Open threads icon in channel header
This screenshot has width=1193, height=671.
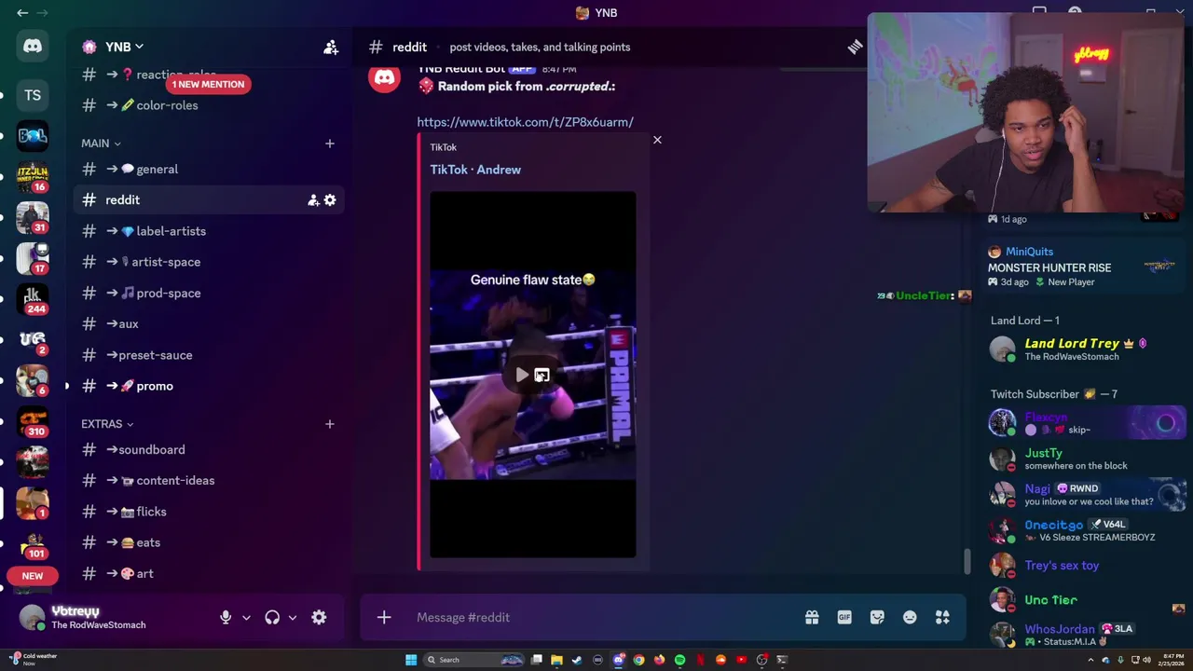pos(855,47)
